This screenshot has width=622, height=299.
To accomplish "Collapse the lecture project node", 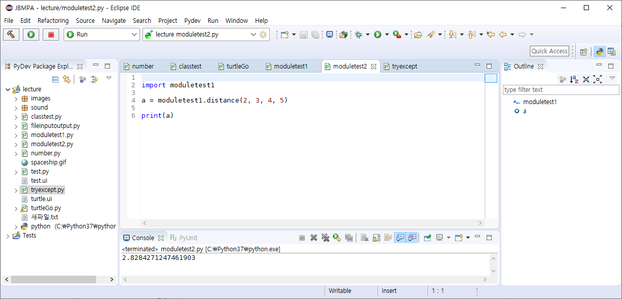I will [8, 89].
